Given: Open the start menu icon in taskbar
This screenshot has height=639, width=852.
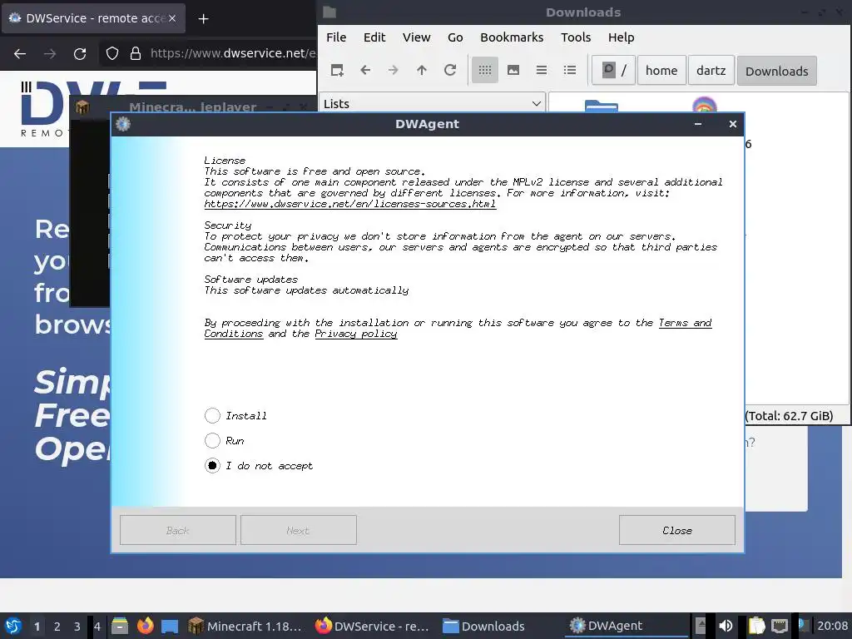Looking at the screenshot, I should [13, 626].
